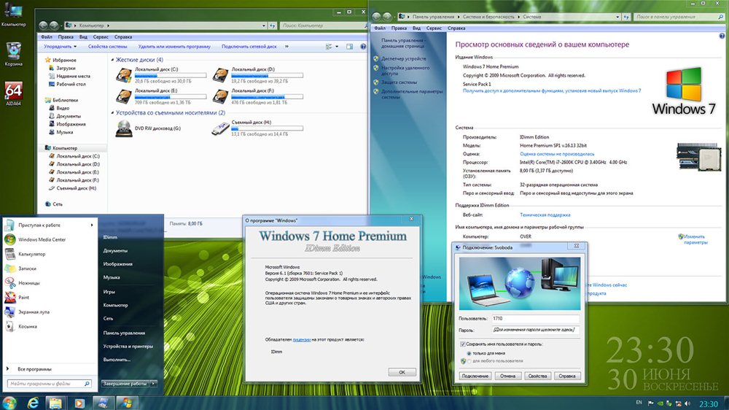Click the 'Подключение' button in dialog

click(x=475, y=376)
